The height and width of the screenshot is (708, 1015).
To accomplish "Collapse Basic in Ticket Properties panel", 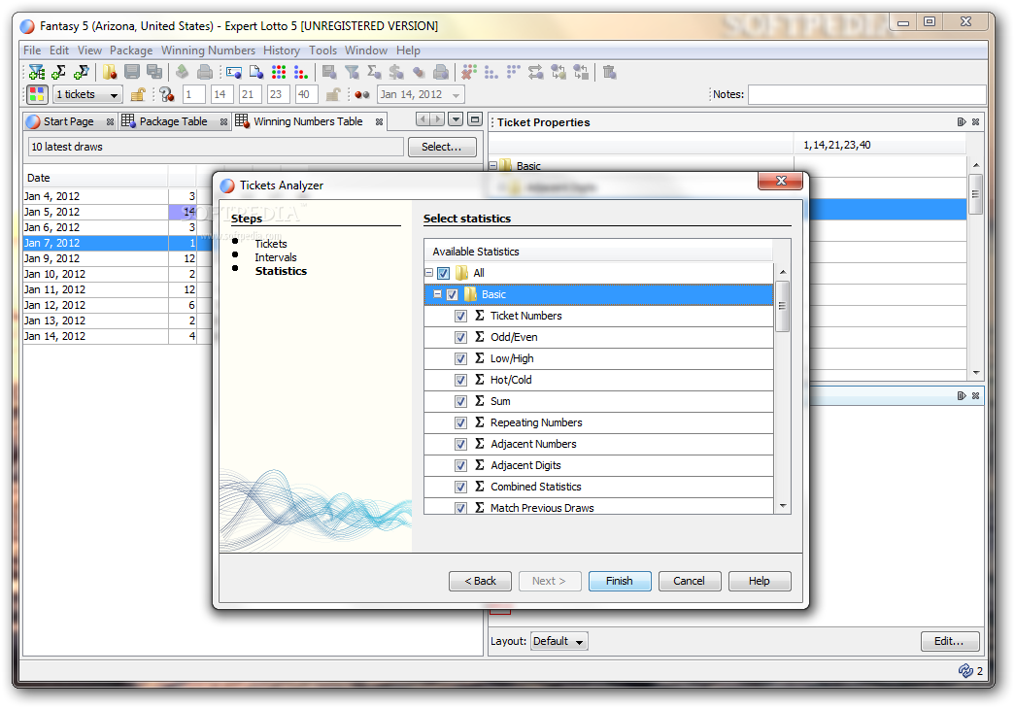I will [493, 166].
